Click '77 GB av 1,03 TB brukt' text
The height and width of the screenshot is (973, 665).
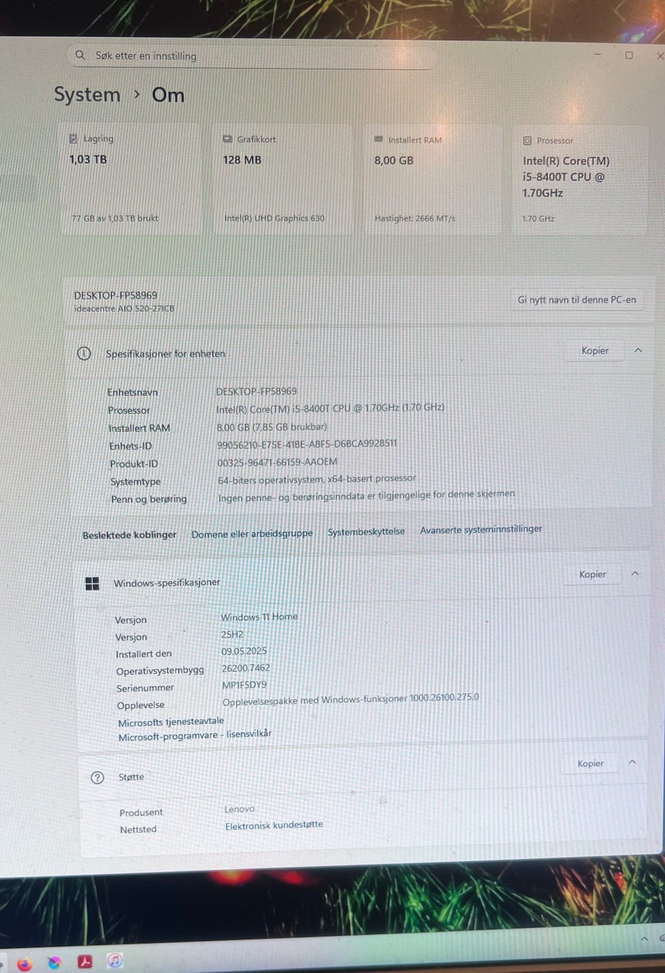pyautogui.click(x=115, y=218)
